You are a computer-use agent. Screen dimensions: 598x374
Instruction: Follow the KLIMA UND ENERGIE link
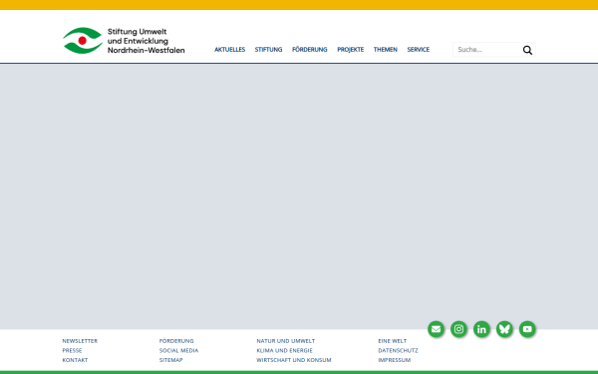click(284, 350)
